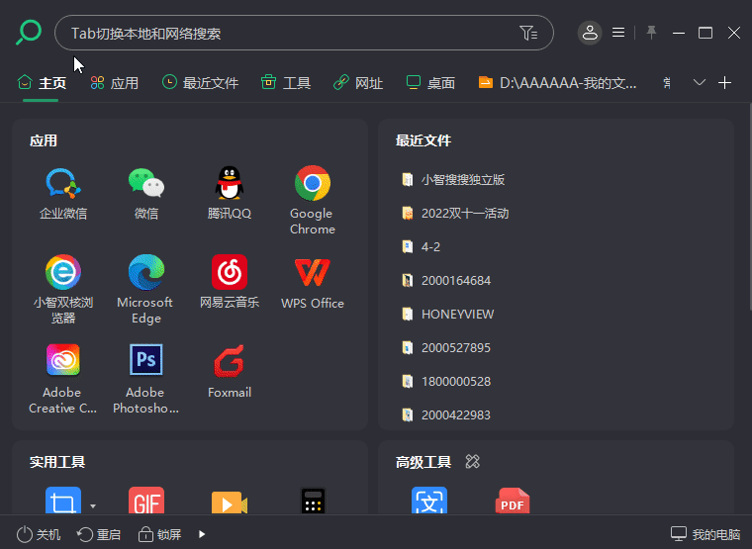Open recent file 2000527895
This screenshot has height=549, width=752.
446,347
